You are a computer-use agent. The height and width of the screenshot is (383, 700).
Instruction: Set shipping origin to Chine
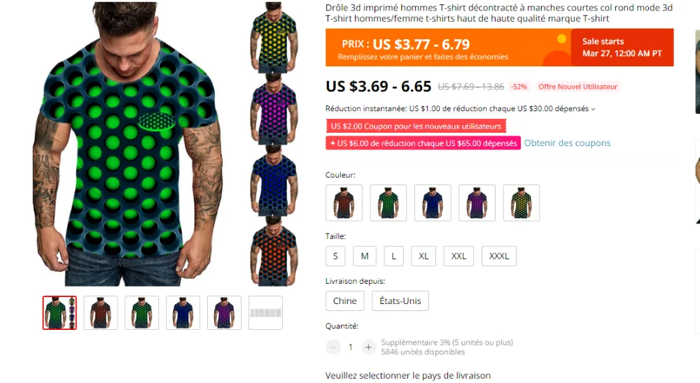(344, 301)
